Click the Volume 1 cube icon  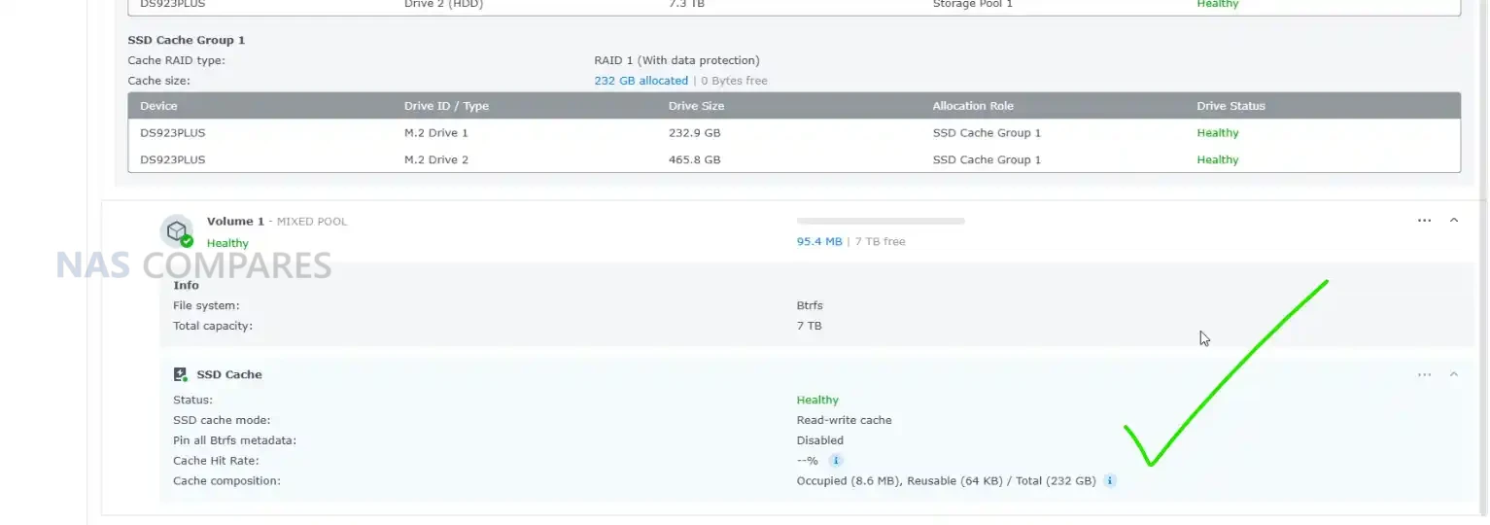[176, 230]
